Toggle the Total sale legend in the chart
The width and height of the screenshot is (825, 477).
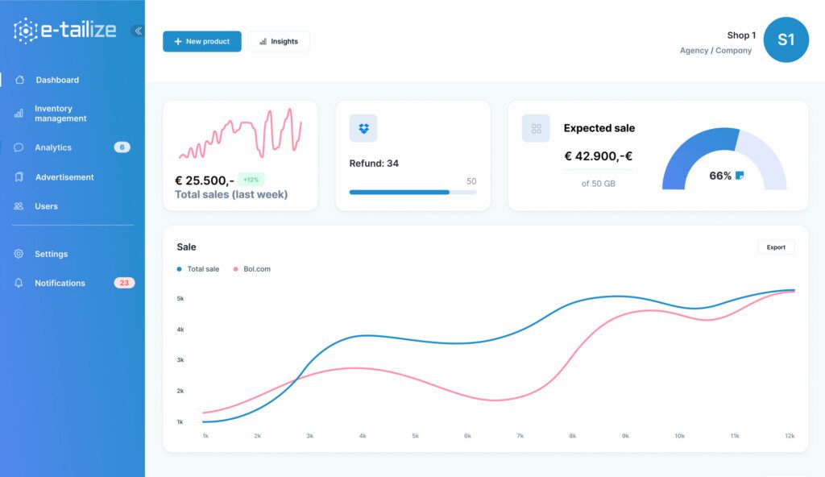click(198, 269)
